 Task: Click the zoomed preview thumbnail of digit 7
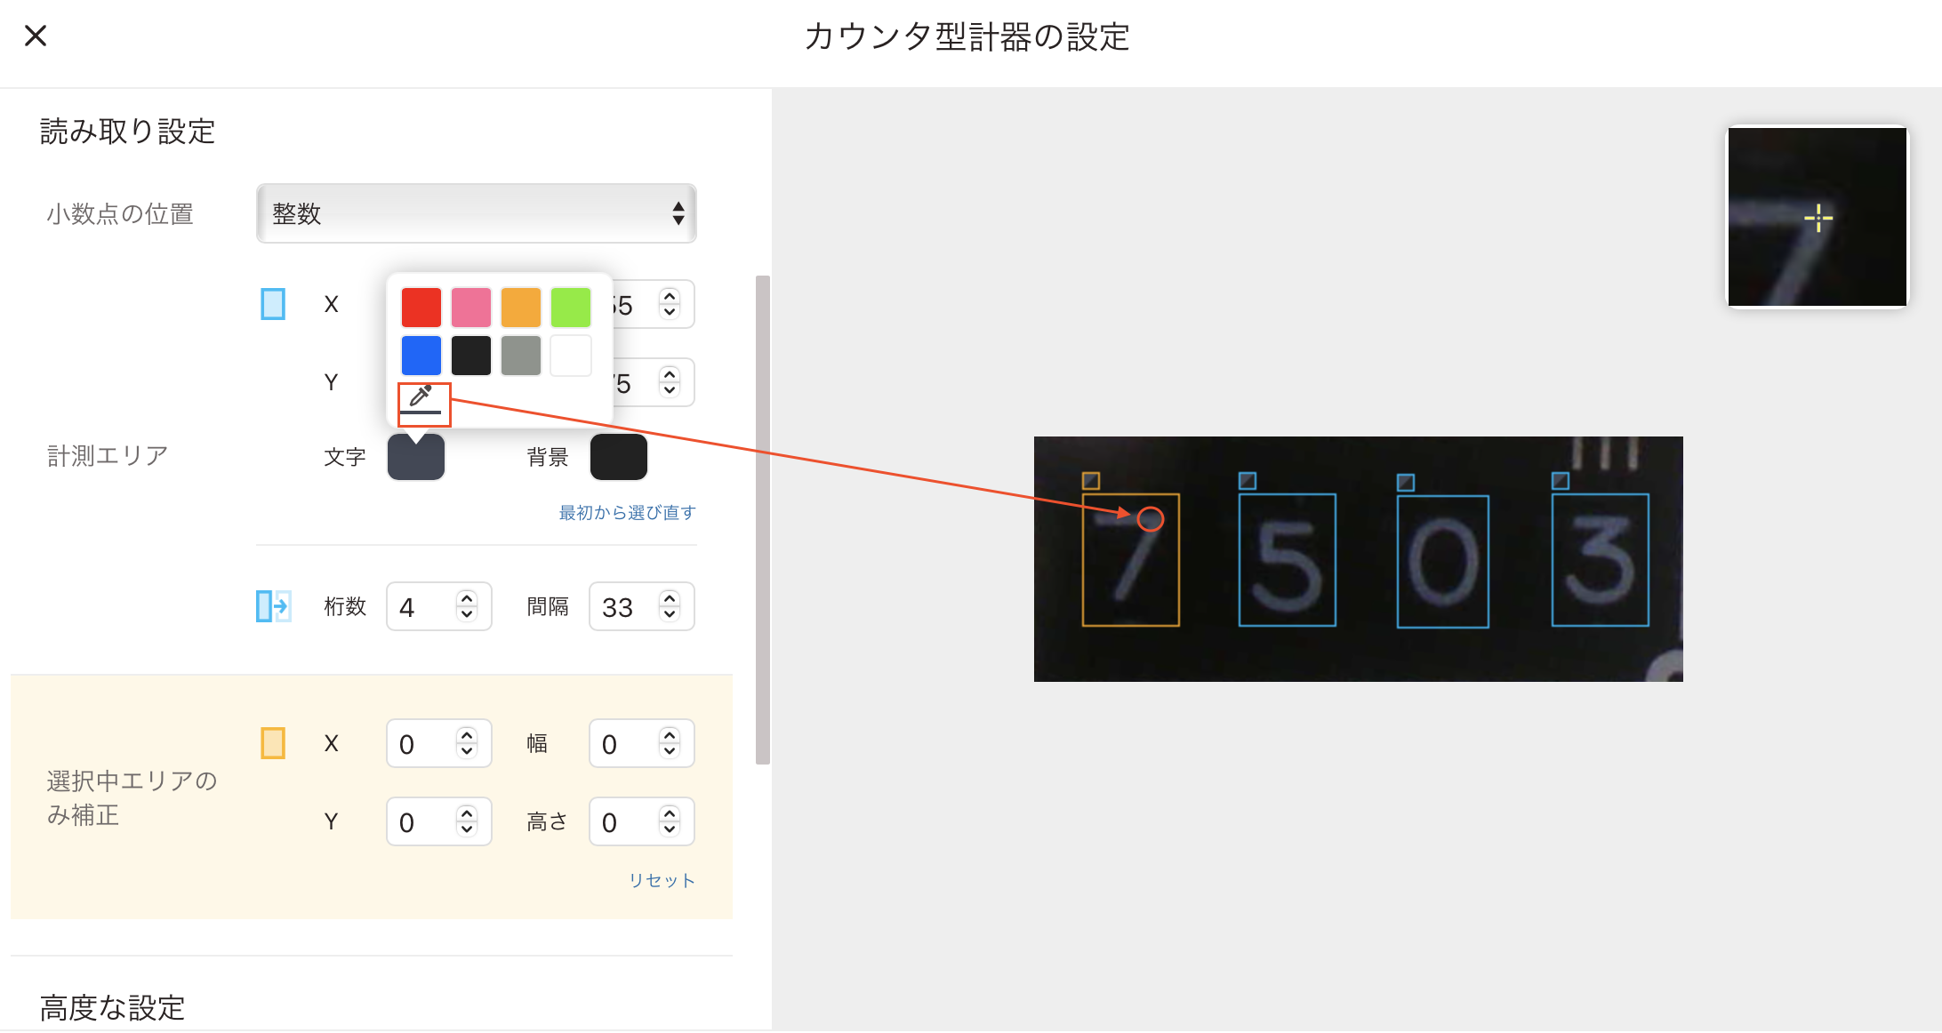point(1818,217)
